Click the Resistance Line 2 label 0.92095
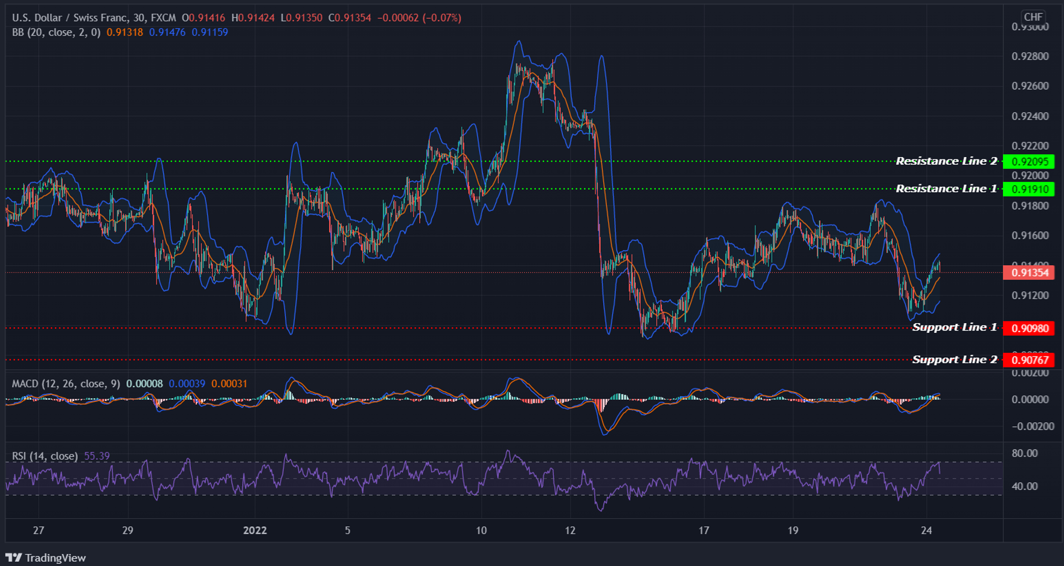Image resolution: width=1064 pixels, height=566 pixels. tap(1030, 161)
